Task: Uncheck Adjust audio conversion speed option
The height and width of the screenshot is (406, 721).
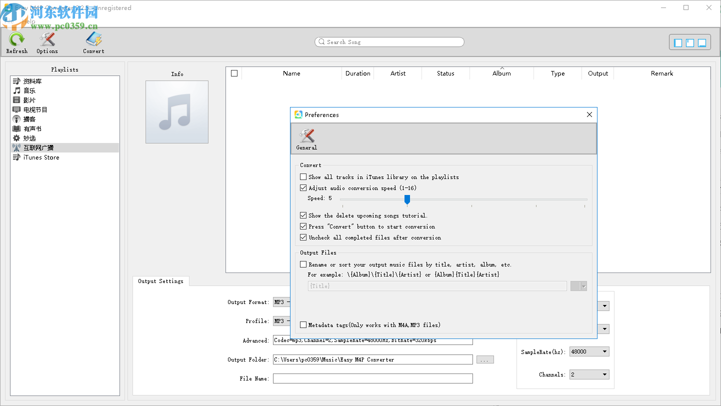Action: point(303,187)
